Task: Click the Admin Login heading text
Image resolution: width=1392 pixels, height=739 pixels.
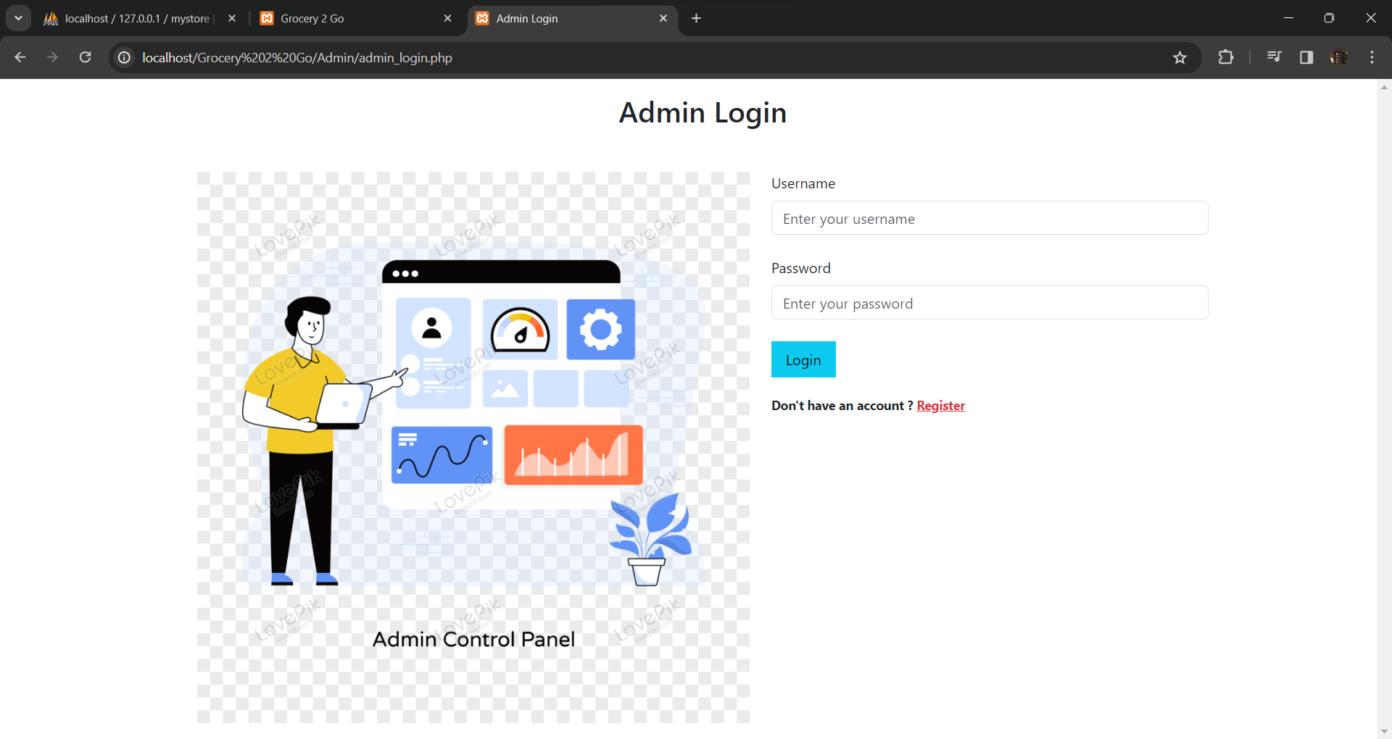Action: (703, 113)
